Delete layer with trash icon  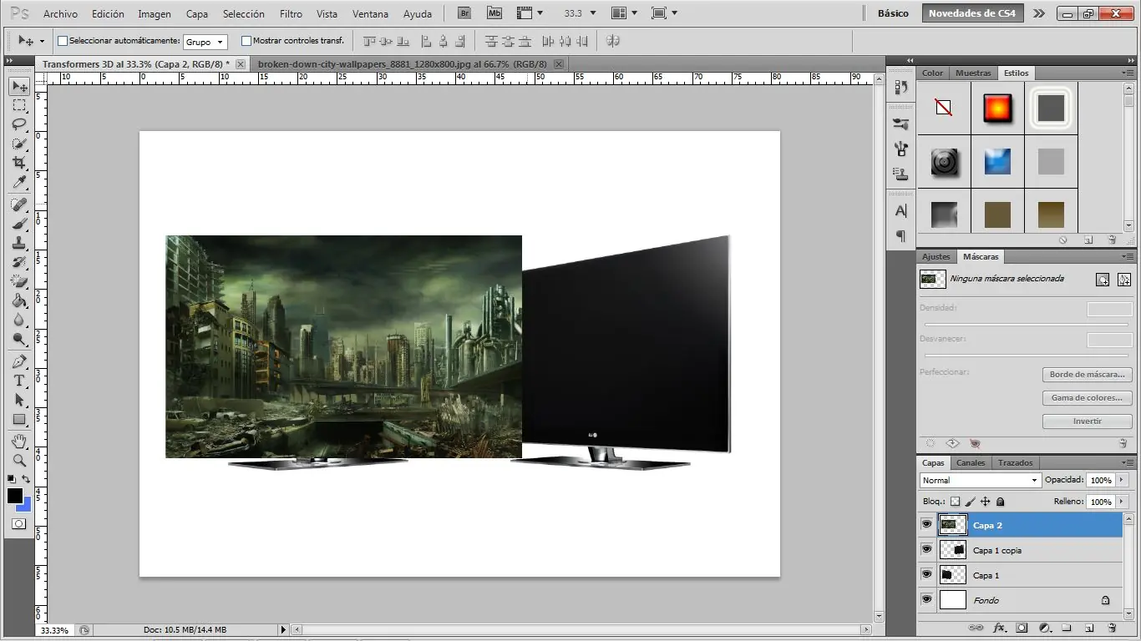click(x=1112, y=628)
